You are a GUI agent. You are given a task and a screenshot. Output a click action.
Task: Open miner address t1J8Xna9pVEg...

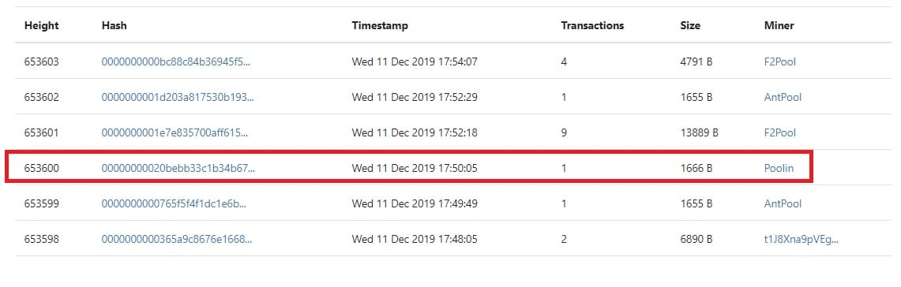801,240
